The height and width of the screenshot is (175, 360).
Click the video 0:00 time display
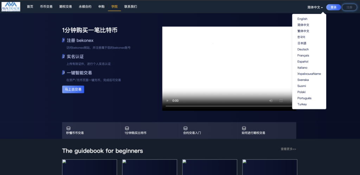175,101
